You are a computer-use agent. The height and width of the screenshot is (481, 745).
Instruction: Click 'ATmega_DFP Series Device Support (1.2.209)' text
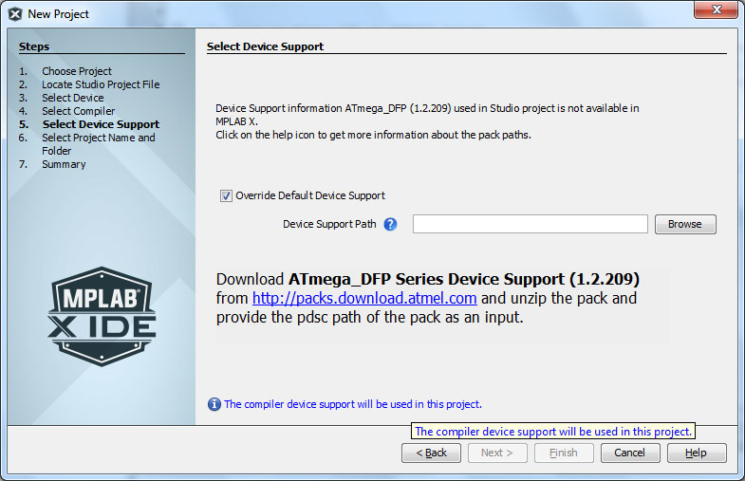click(464, 279)
